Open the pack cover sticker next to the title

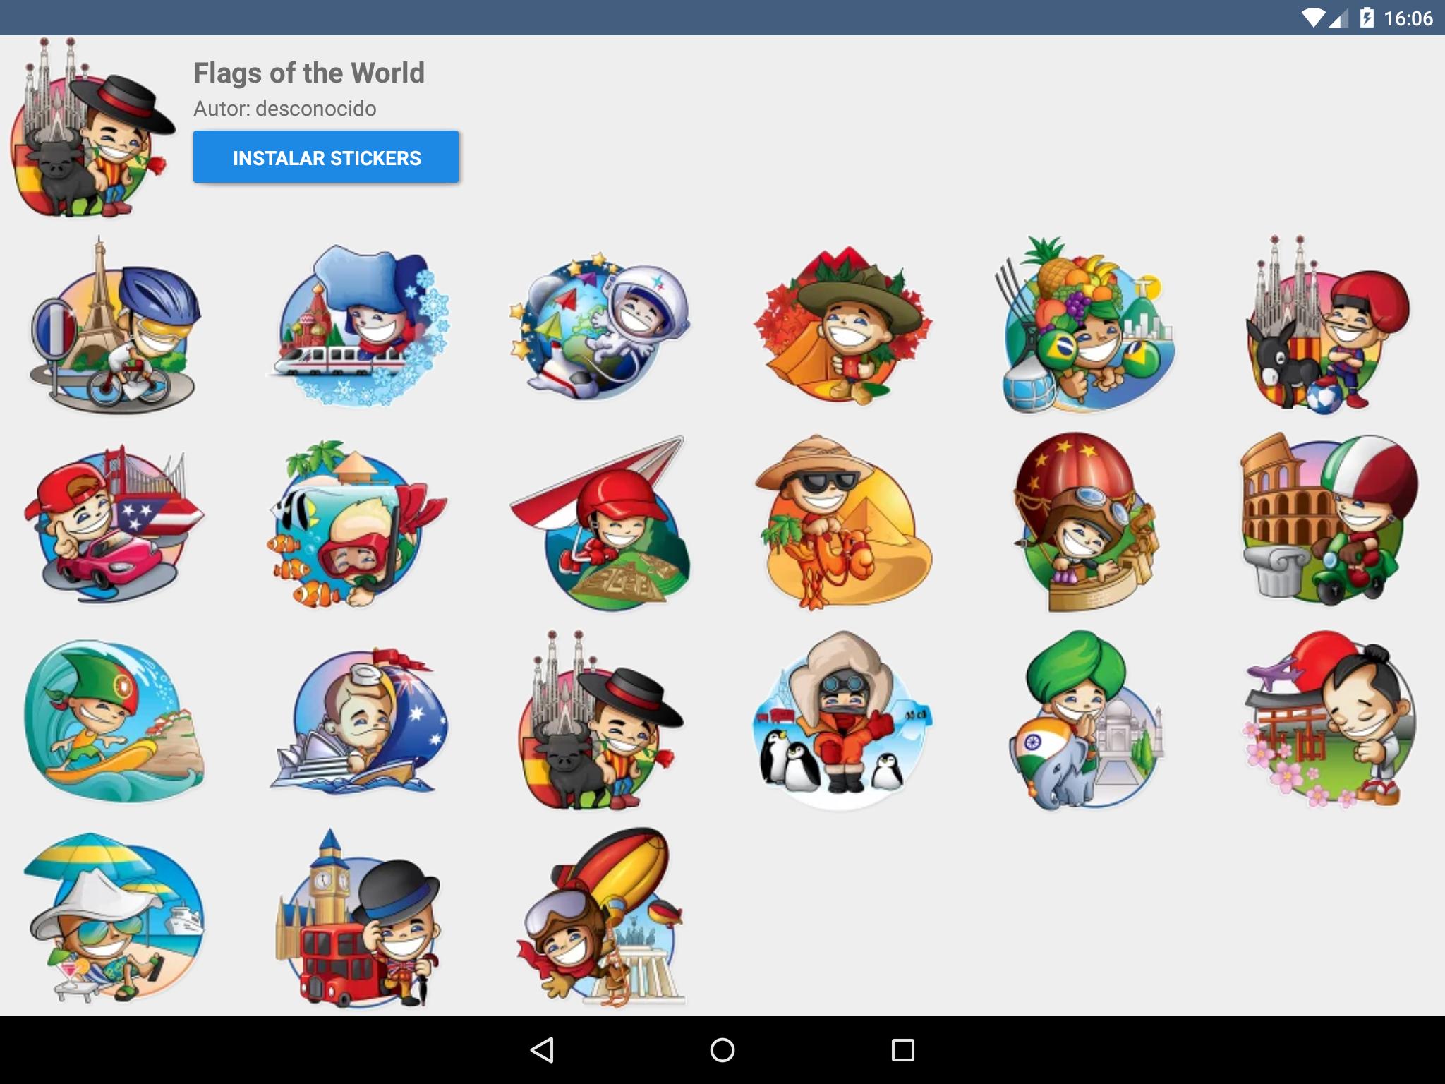point(92,127)
